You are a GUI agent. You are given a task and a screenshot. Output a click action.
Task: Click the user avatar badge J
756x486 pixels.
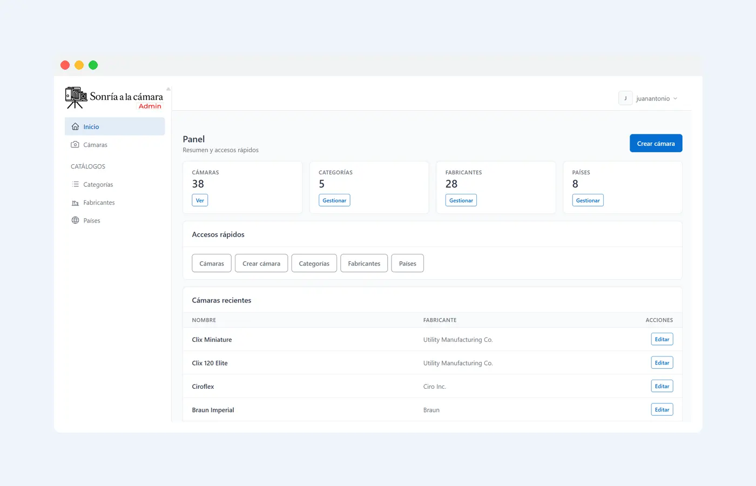click(625, 98)
